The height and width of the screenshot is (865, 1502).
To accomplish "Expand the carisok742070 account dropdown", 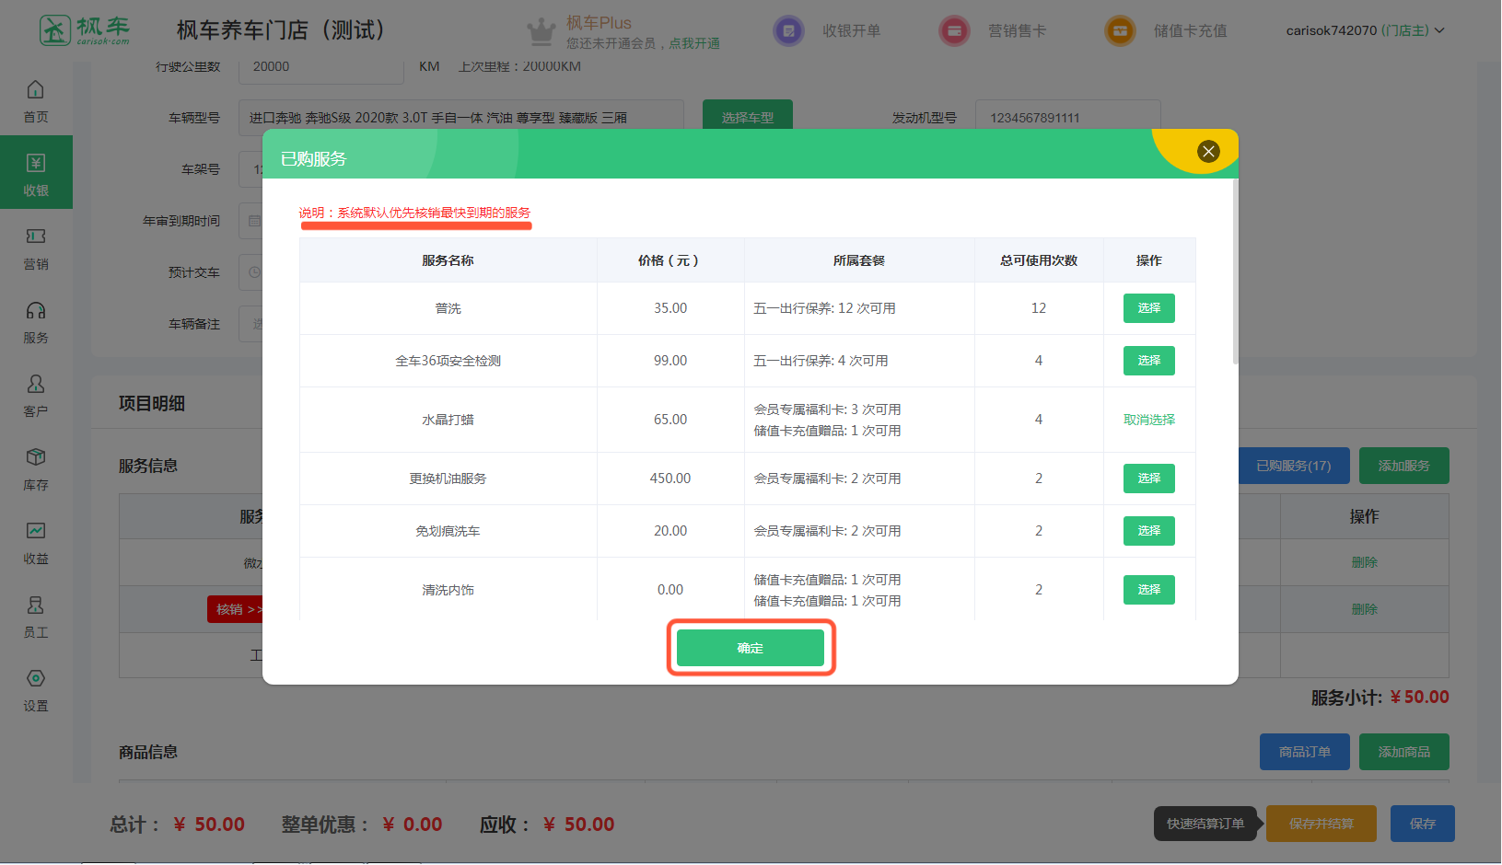I will 1365,30.
